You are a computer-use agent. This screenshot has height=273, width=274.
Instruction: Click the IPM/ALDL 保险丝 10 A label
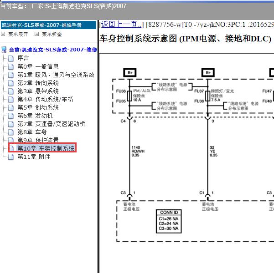click(142, 95)
